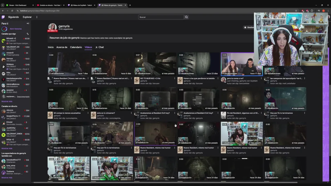The image size is (331, 186).
Task: Click the browser address bar
Action: (155, 11)
